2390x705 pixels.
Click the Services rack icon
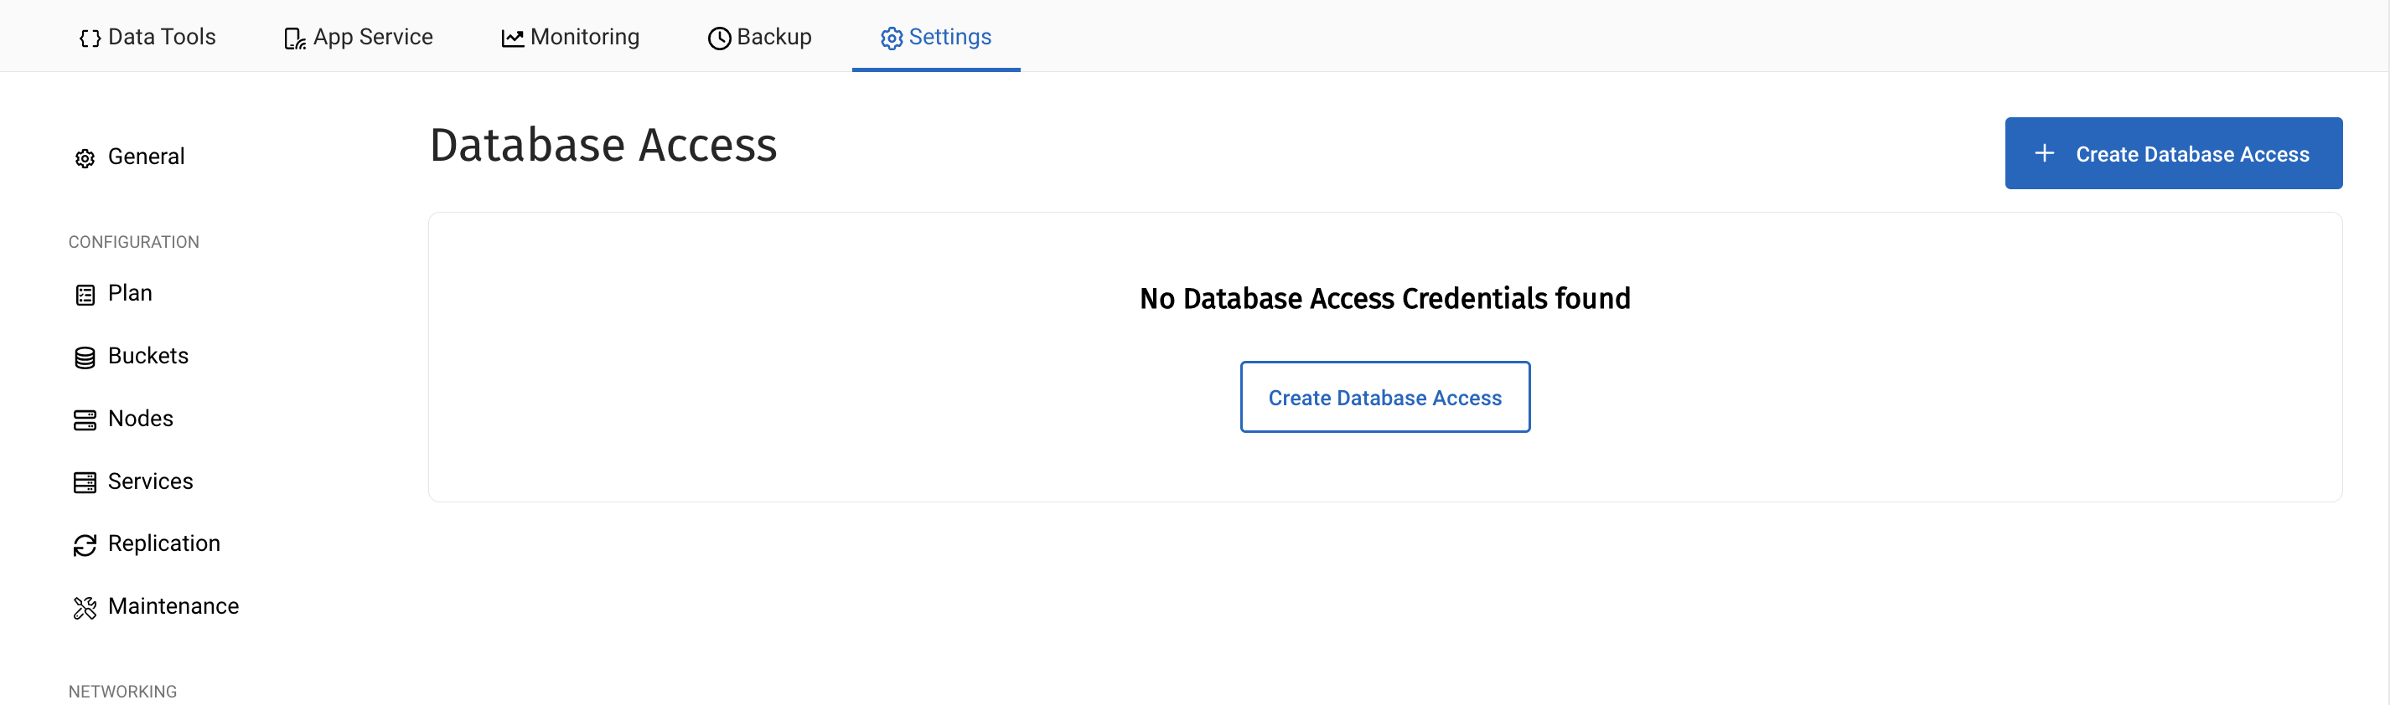pos(85,482)
